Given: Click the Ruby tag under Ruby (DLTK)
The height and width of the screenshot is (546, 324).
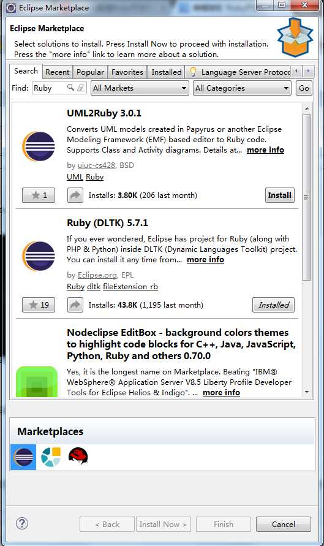Looking at the screenshot, I should (75, 287).
